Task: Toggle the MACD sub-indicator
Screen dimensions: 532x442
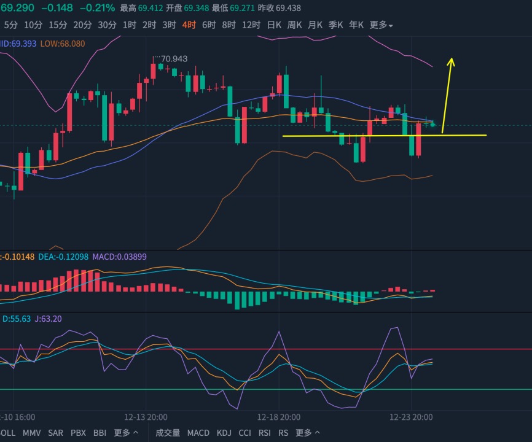Action: [198, 433]
